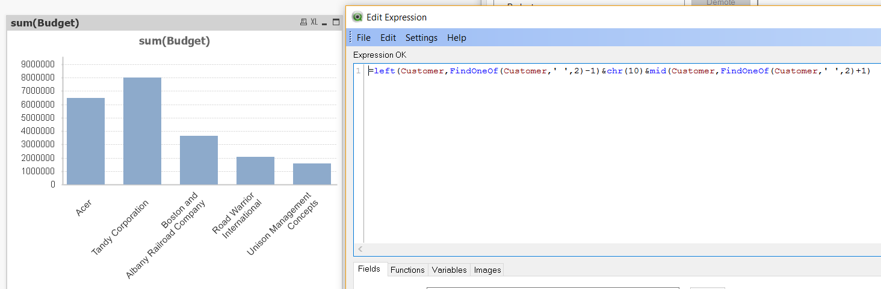Screen dimensions: 881x289
Task: Switch to the Variables tab
Action: pos(449,270)
